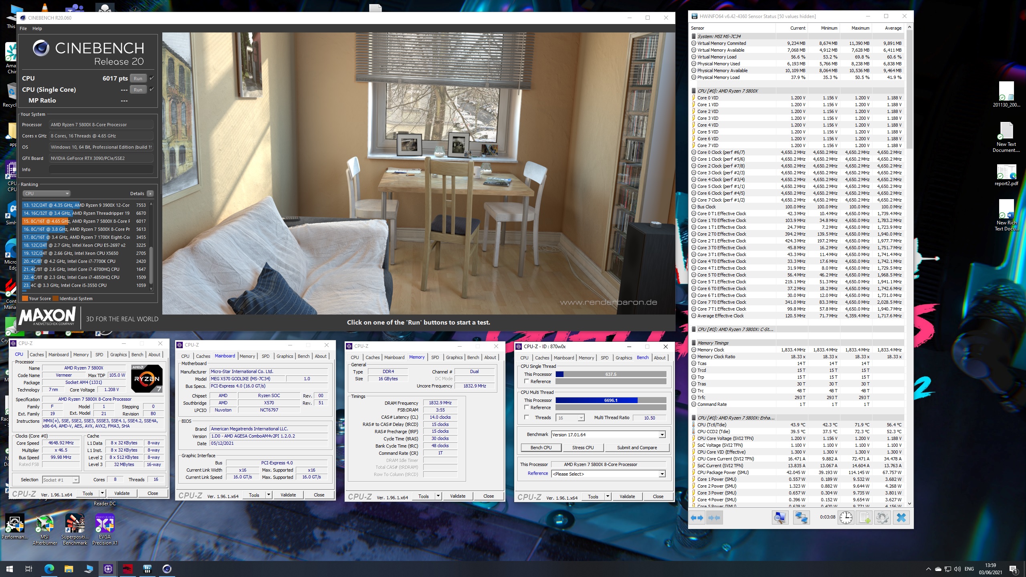Enable single thread Reference checkbox in CPU-Z
The image size is (1026, 577).
(x=527, y=381)
